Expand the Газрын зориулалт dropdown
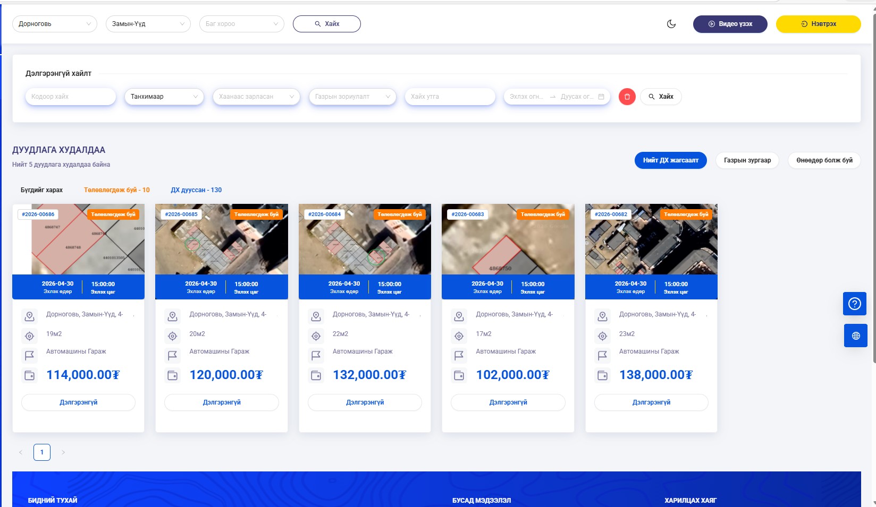This screenshot has height=507, width=876. (x=352, y=97)
